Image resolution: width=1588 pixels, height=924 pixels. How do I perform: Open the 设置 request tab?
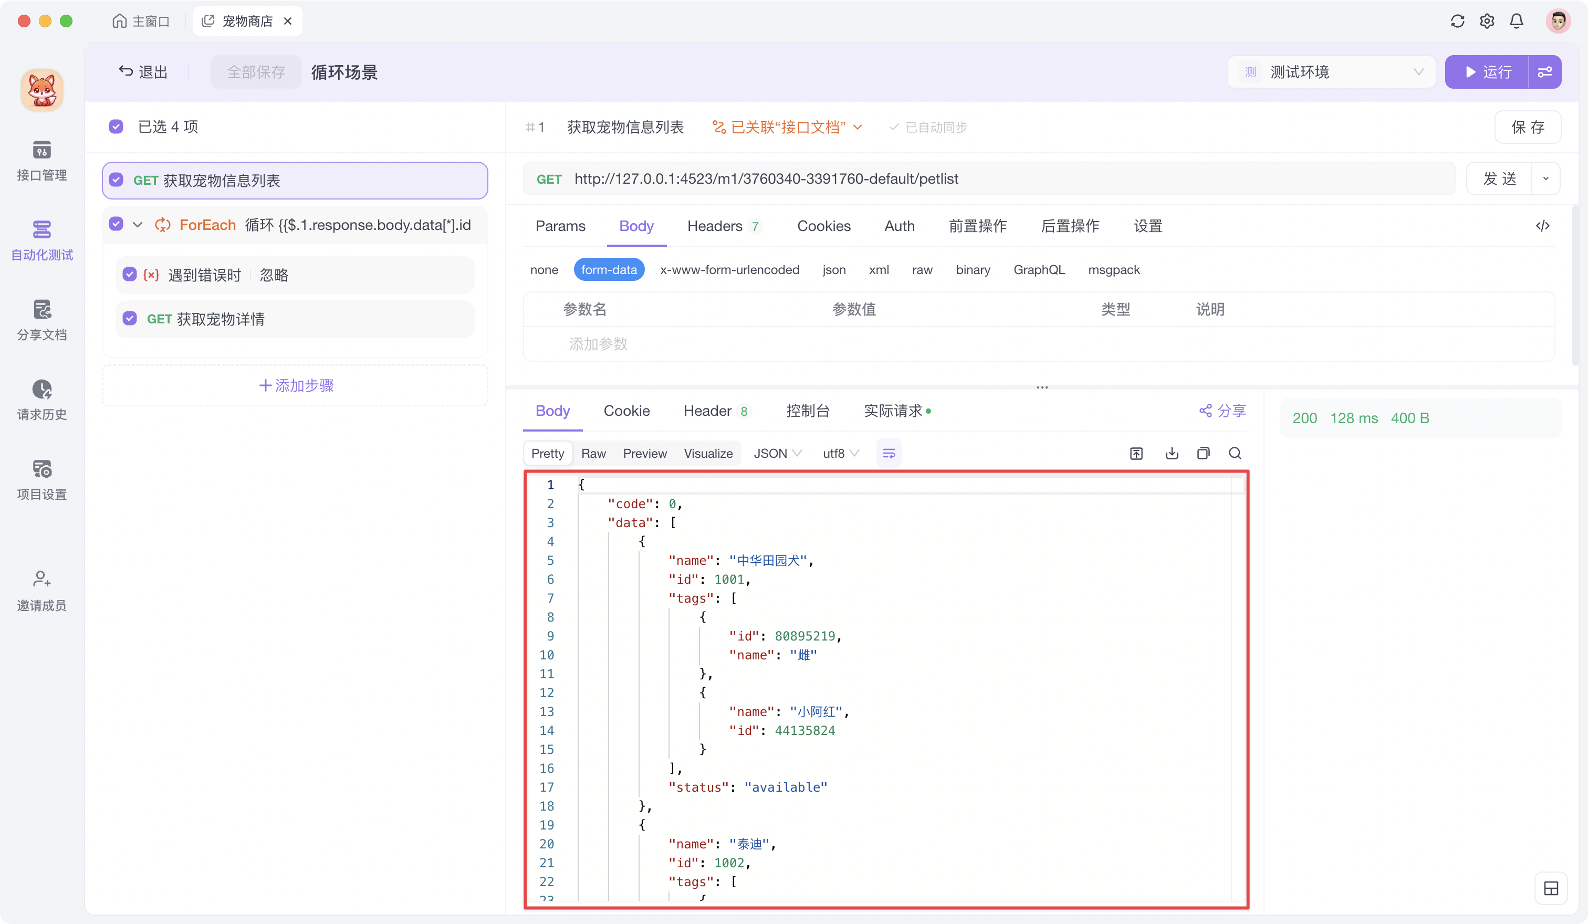[1147, 226]
